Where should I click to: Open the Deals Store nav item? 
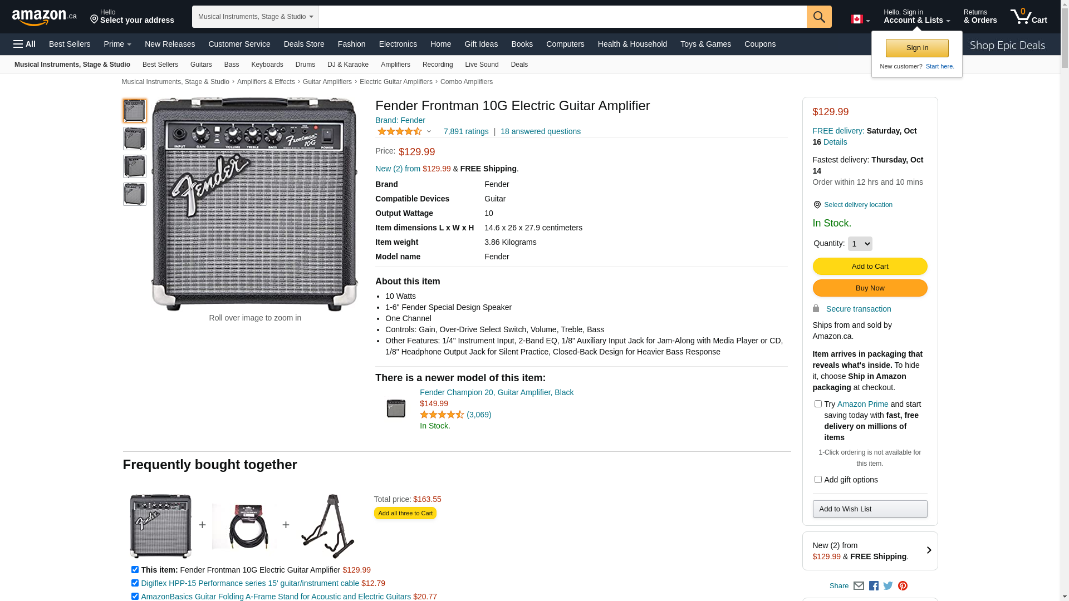coord(304,44)
